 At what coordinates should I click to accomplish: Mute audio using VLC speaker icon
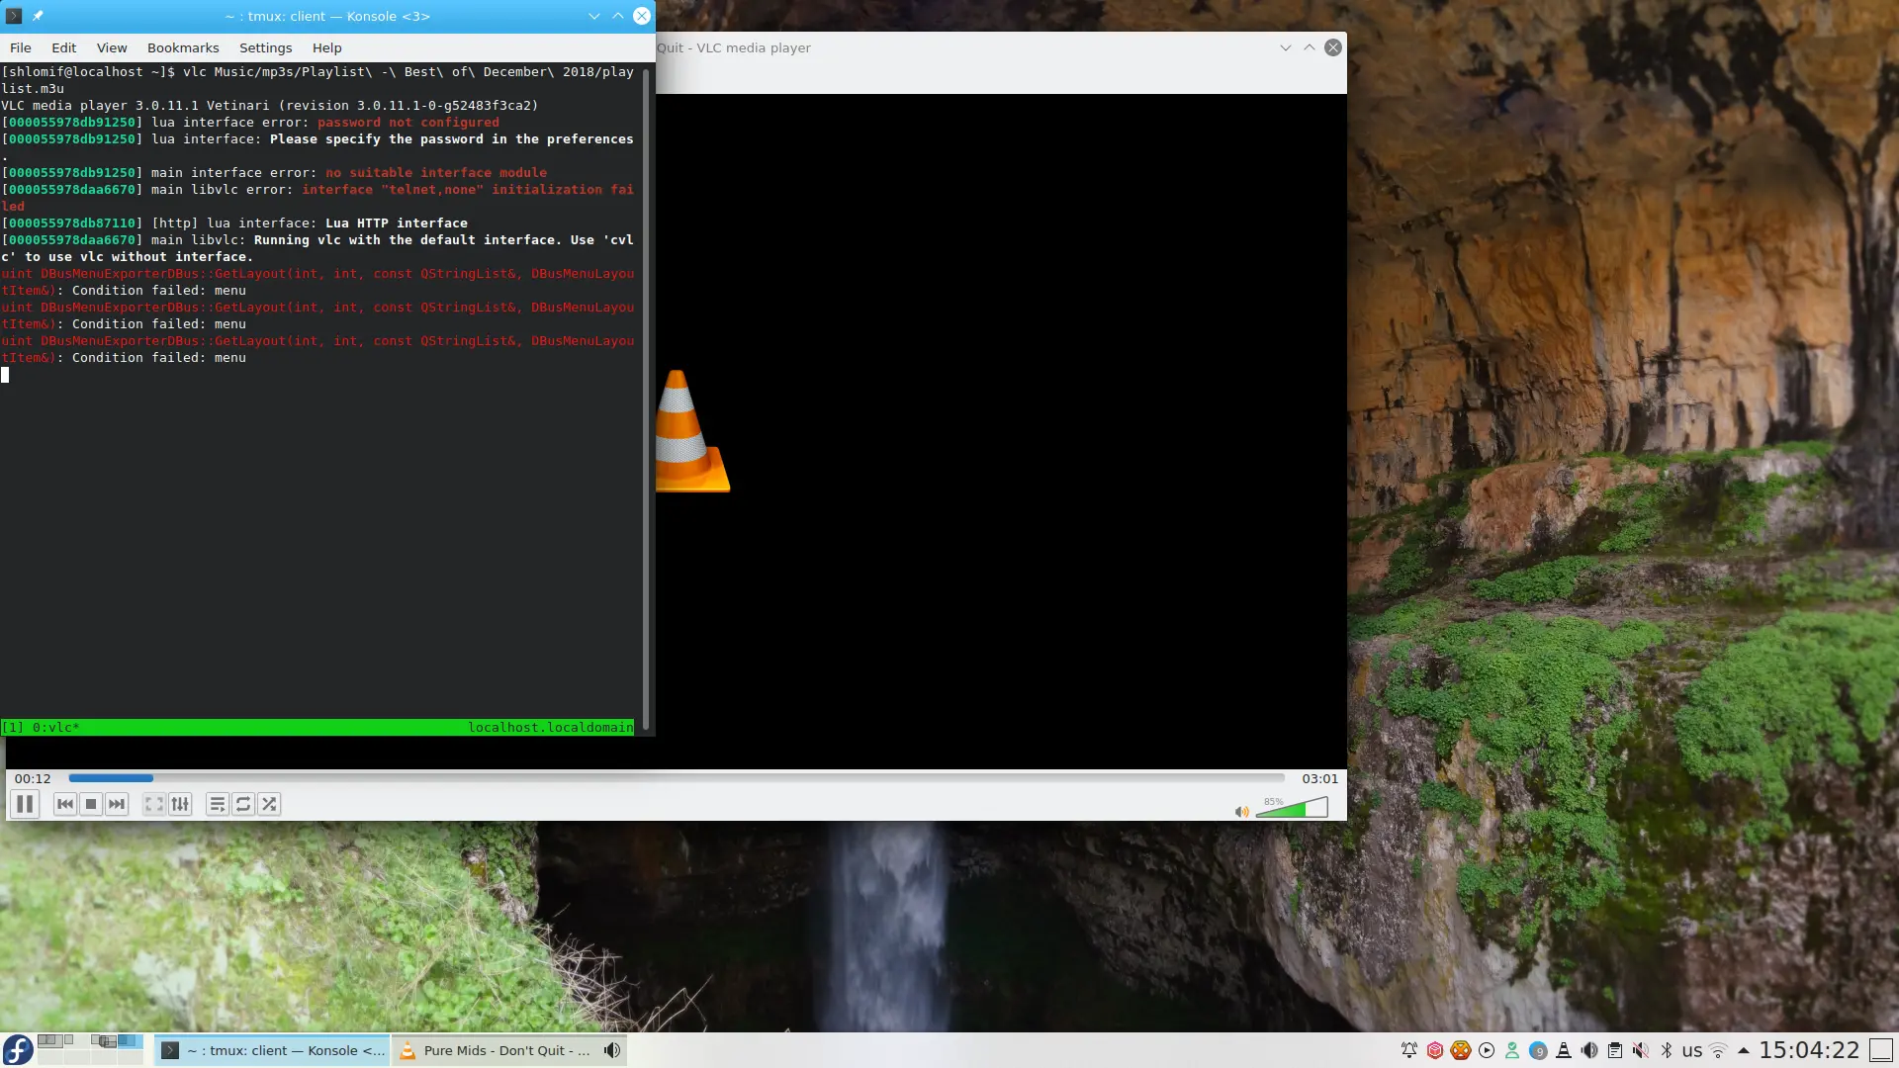pyautogui.click(x=1241, y=811)
